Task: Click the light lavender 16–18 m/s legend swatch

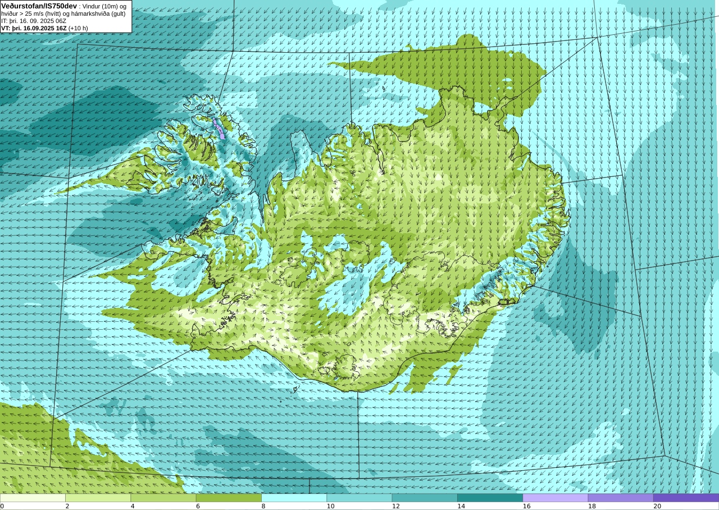Action: tap(556, 498)
